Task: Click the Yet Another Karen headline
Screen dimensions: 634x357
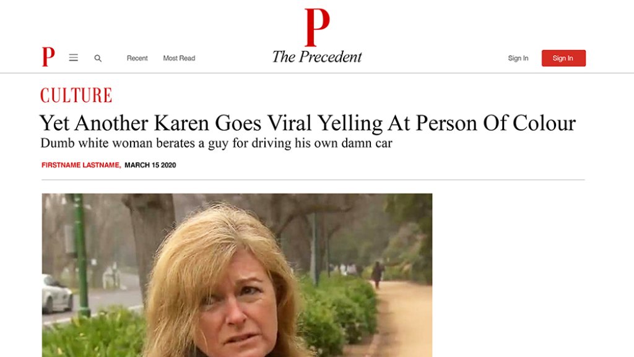Action: [x=307, y=123]
